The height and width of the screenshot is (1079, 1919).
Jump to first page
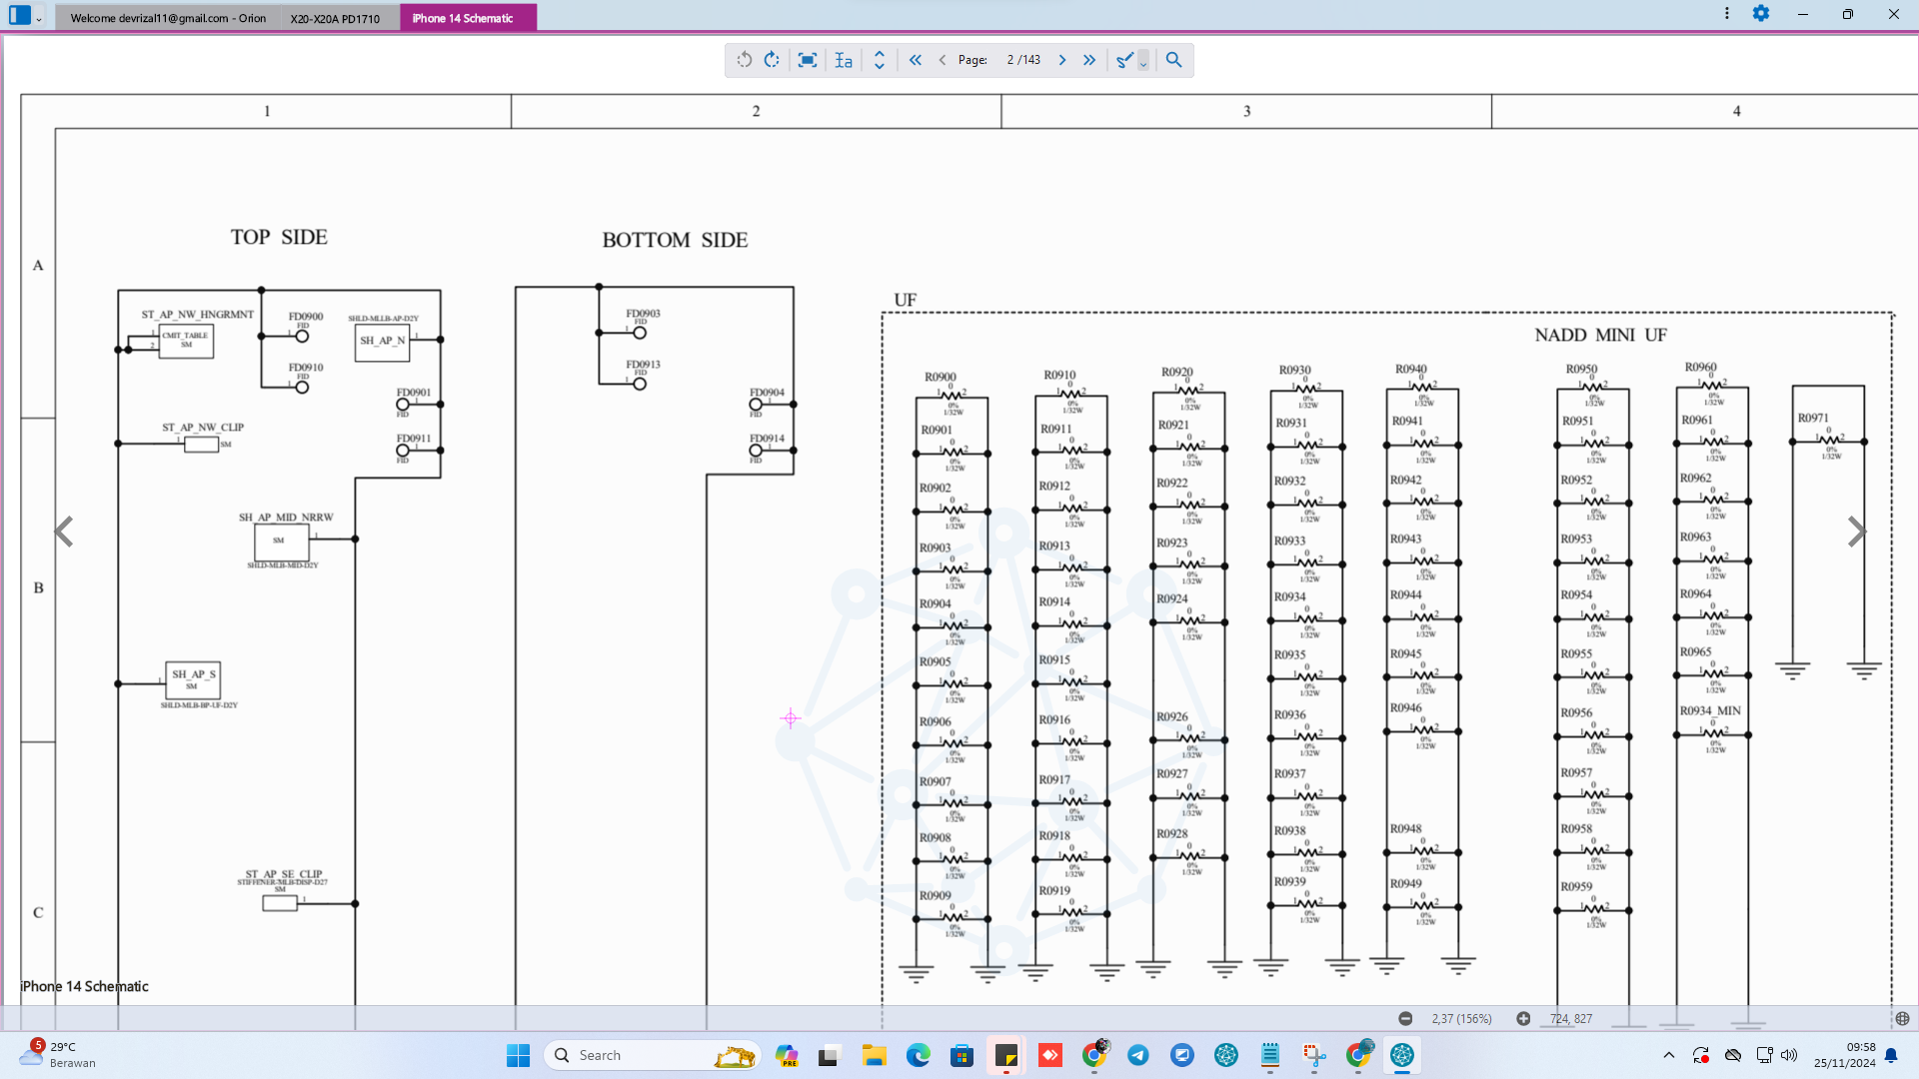click(915, 60)
